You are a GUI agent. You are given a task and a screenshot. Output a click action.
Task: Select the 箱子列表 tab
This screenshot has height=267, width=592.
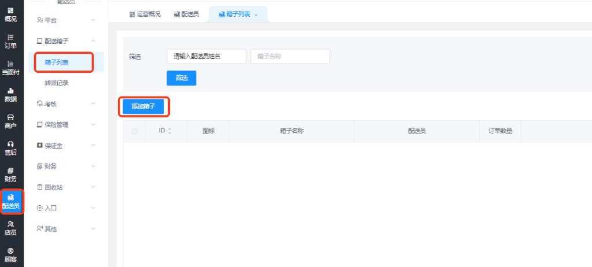coord(236,14)
